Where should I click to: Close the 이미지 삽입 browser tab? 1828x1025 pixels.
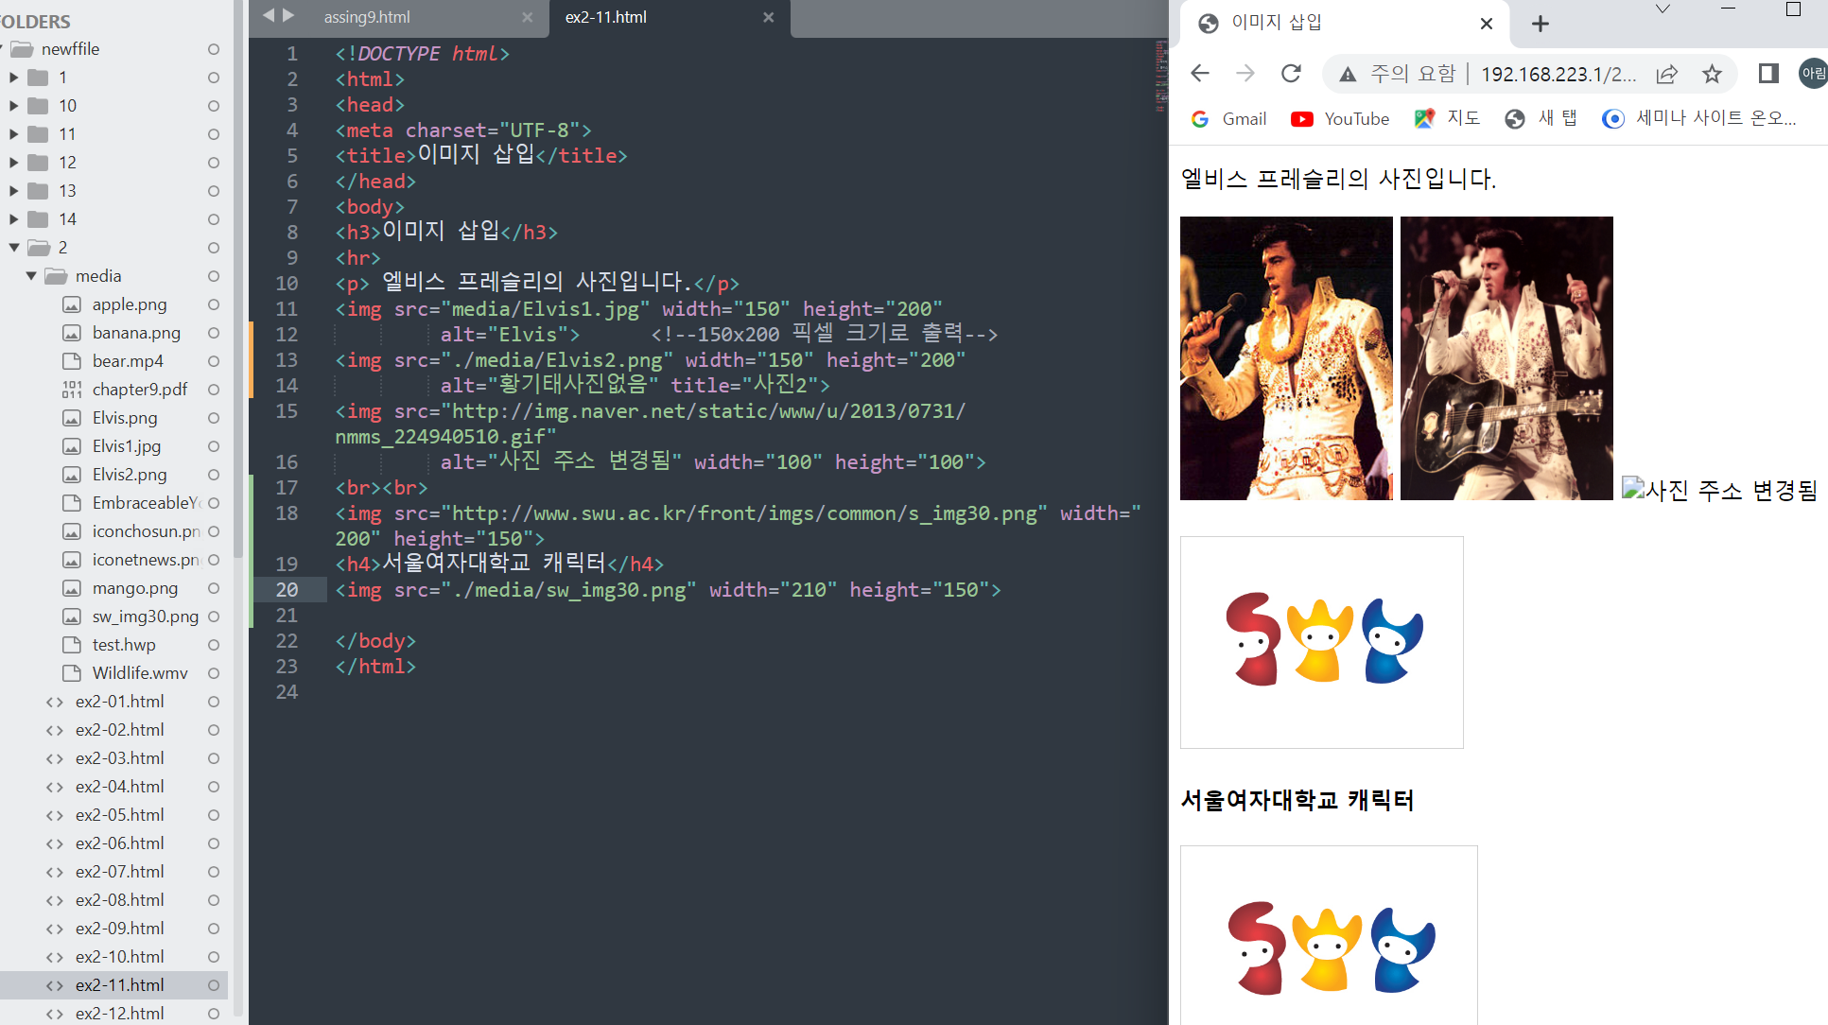coord(1487,24)
